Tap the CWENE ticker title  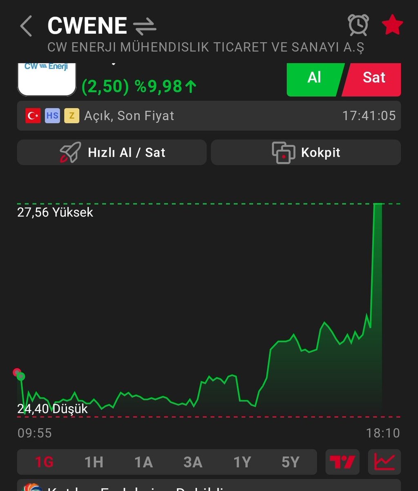click(x=87, y=26)
